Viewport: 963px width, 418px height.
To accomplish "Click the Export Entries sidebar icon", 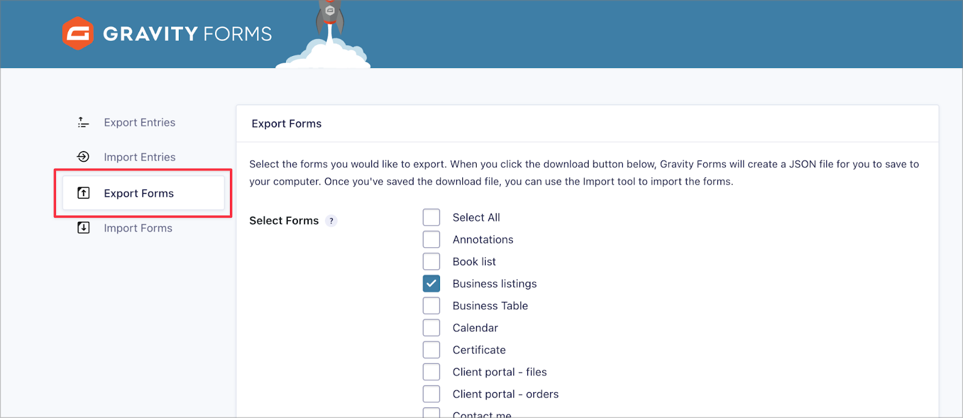I will coord(83,123).
